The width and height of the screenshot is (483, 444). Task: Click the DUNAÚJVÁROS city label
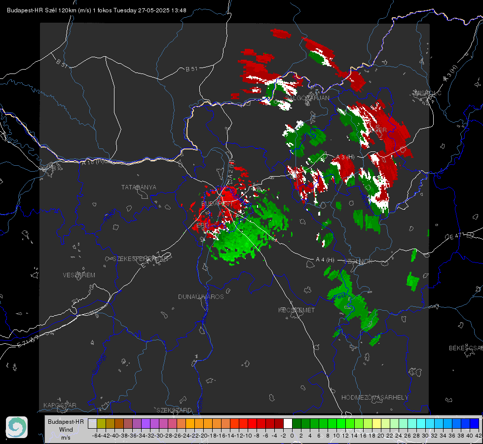coord(201,296)
